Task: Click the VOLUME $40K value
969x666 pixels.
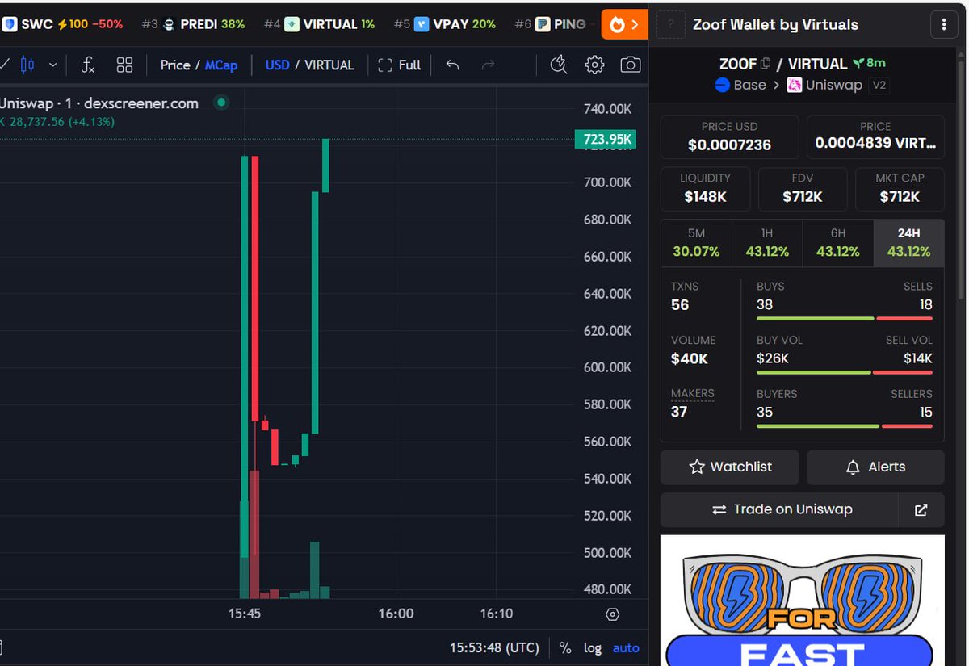Action: 689,358
